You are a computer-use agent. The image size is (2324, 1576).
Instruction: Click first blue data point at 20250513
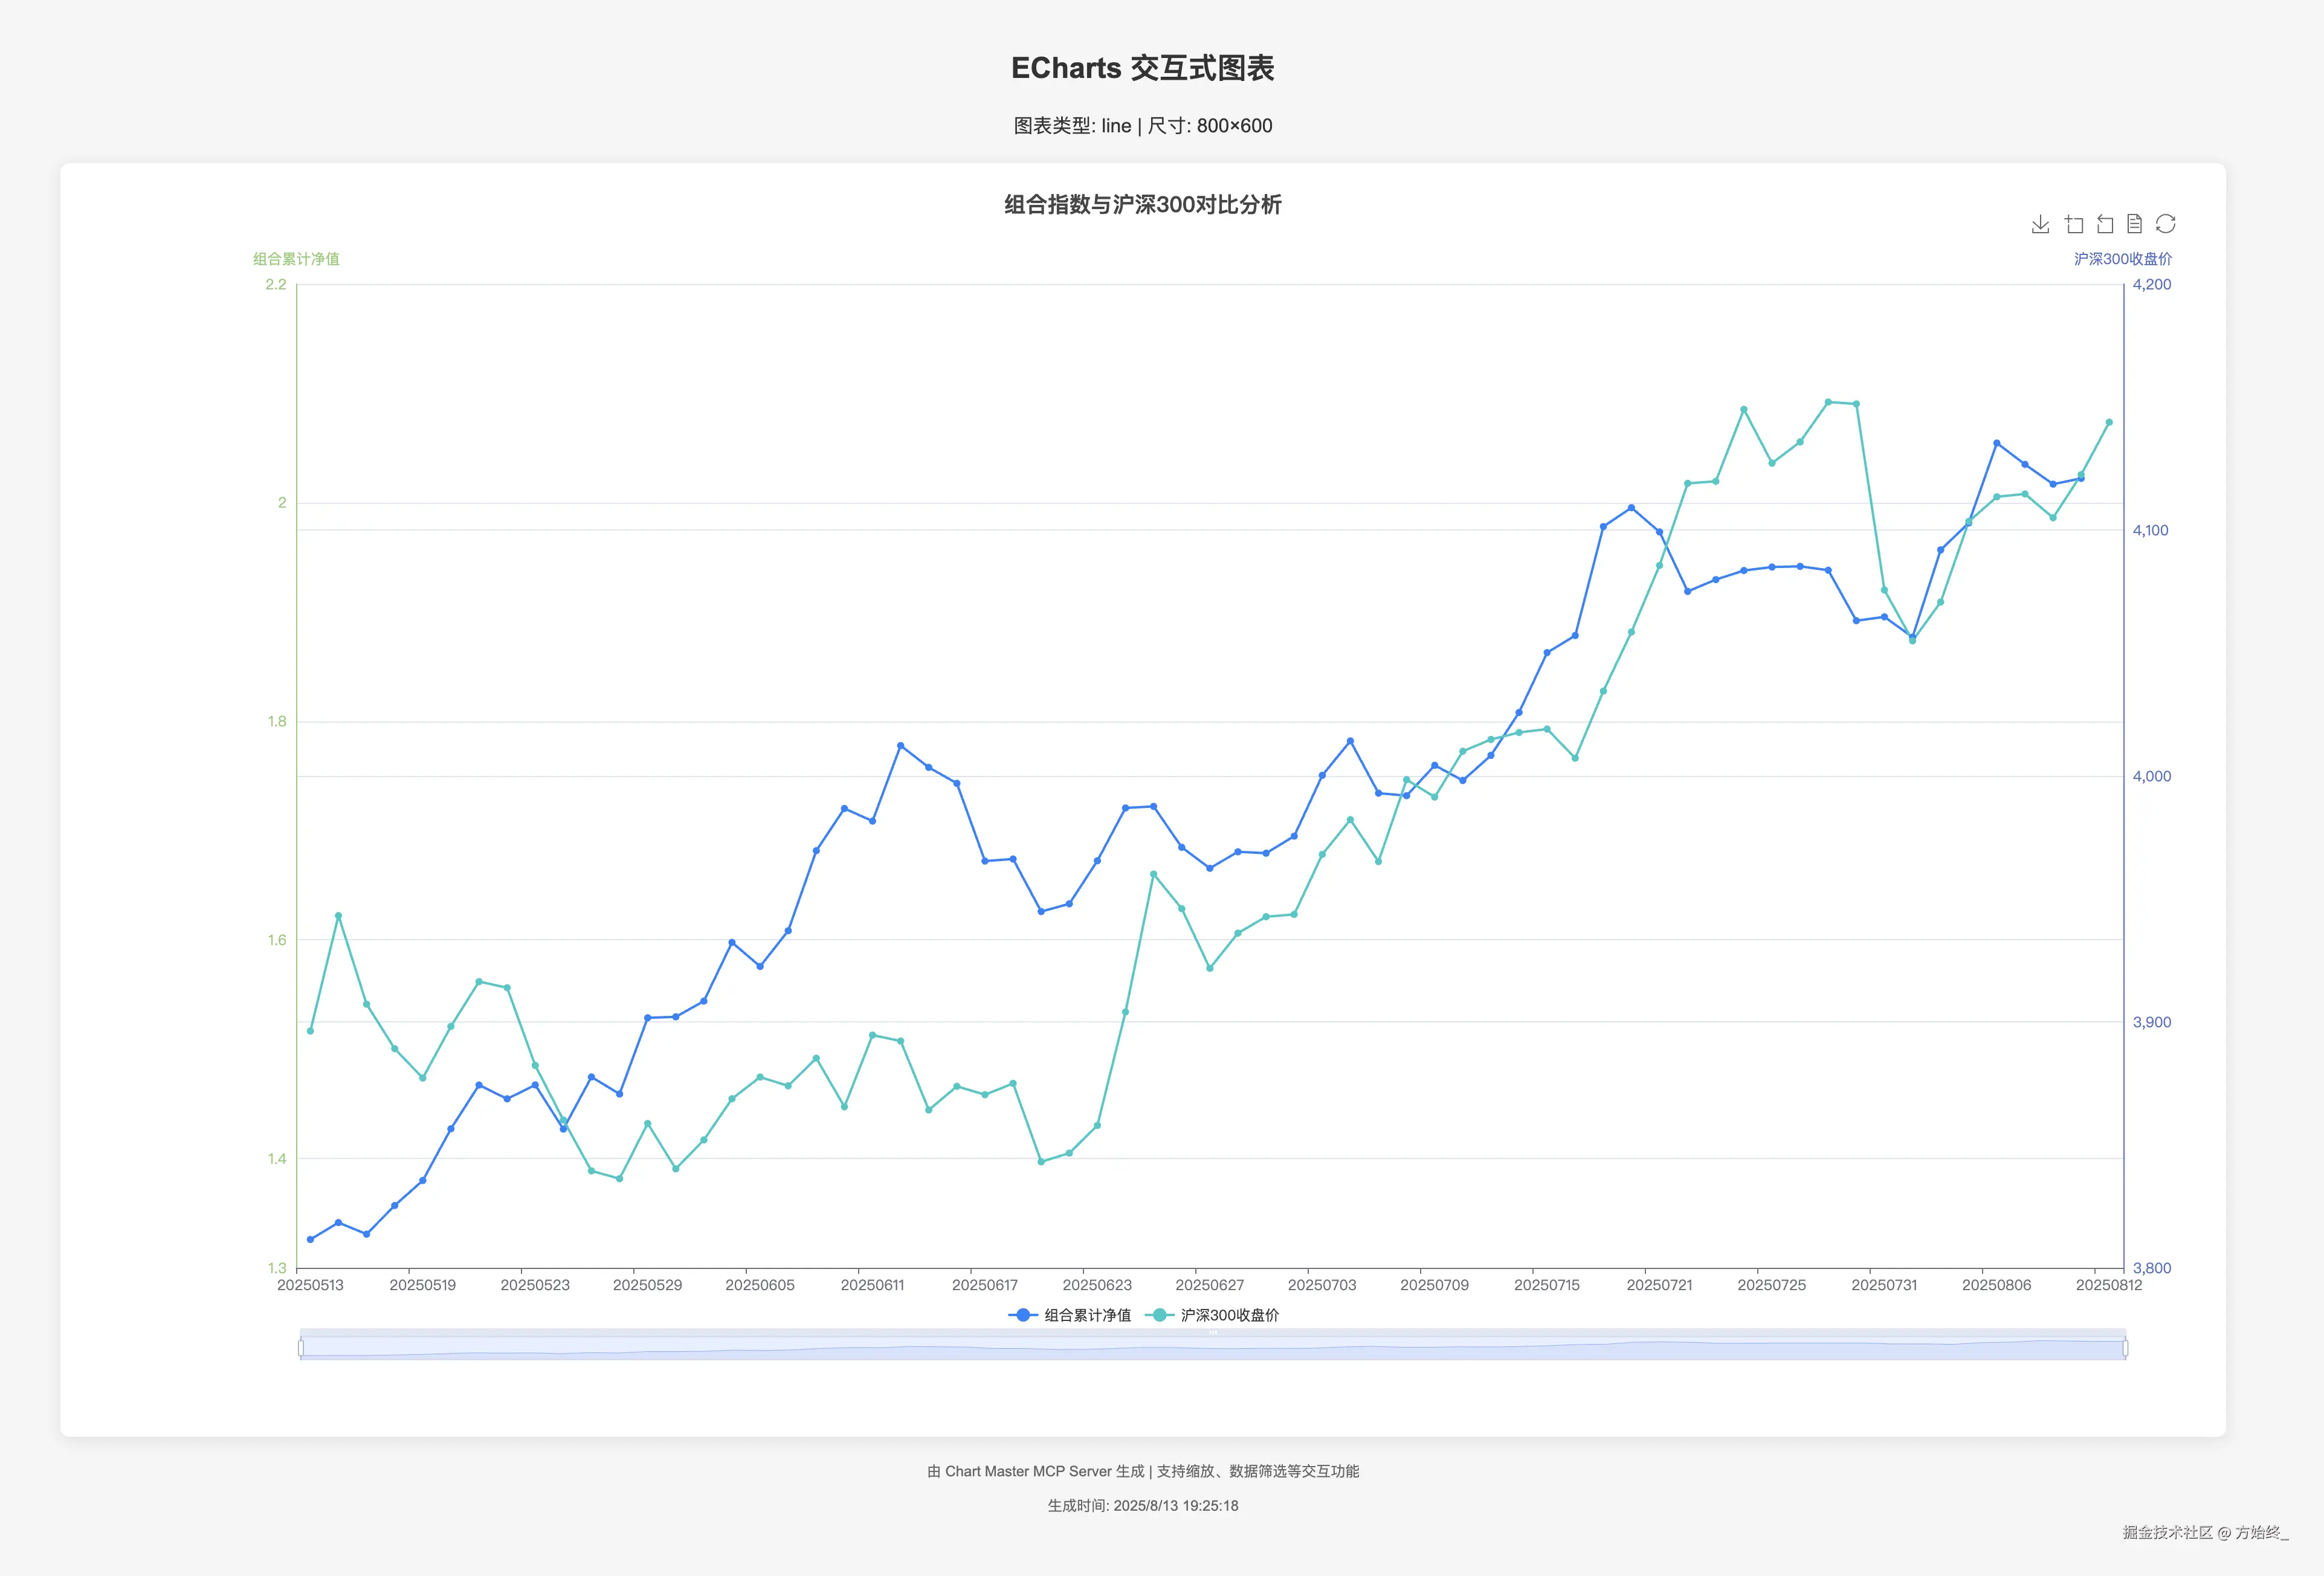pyautogui.click(x=310, y=1239)
